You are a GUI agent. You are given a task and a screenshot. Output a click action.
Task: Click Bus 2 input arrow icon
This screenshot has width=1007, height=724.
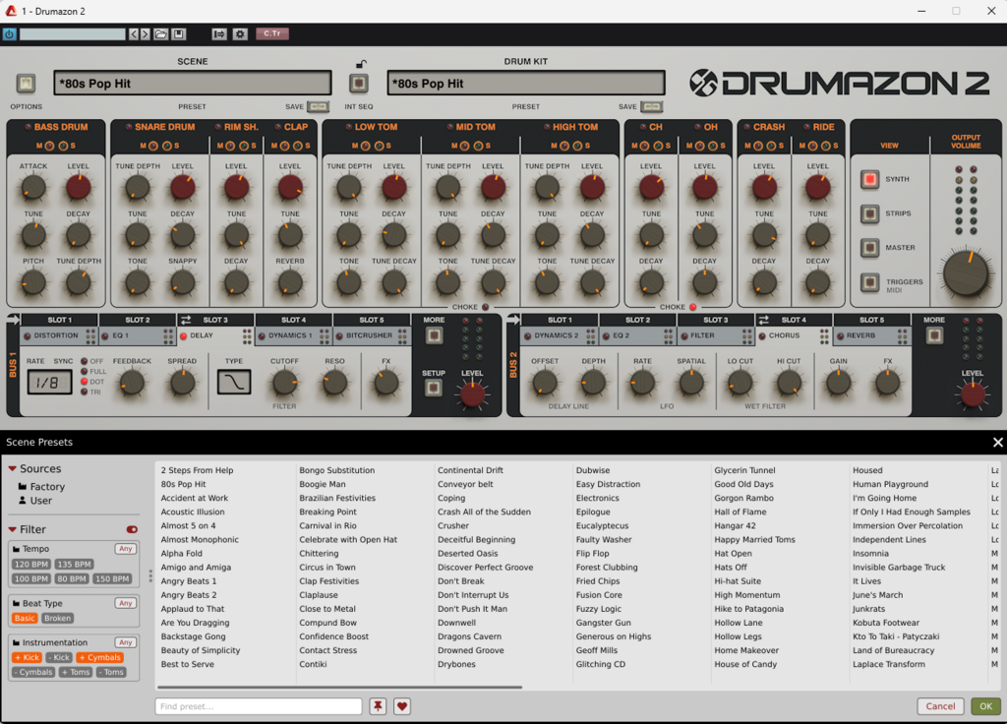tap(513, 320)
